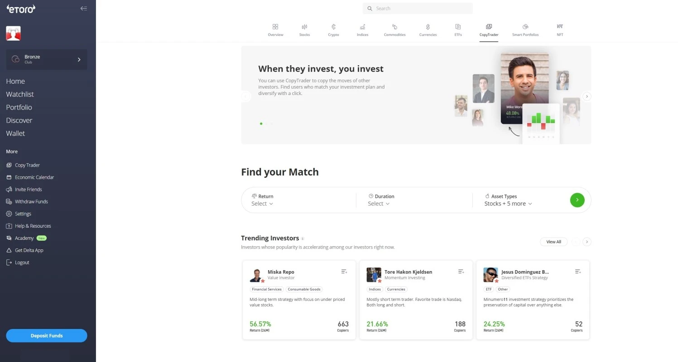Click the compare icon on Miska Repo's card
Image resolution: width=678 pixels, height=362 pixels.
[344, 271]
